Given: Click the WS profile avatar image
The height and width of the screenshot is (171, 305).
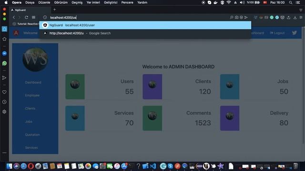Looking at the screenshot, I should tap(35, 59).
